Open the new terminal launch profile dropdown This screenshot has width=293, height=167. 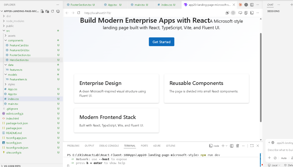click(227, 146)
